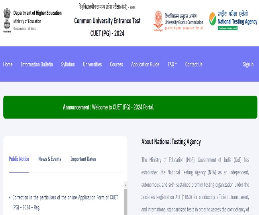Open the Application Guide link

pos(145,64)
